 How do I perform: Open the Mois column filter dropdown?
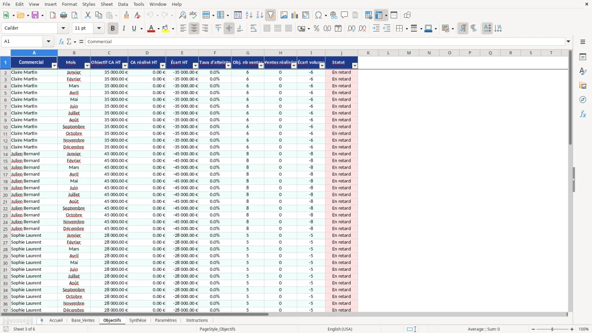tap(87, 66)
